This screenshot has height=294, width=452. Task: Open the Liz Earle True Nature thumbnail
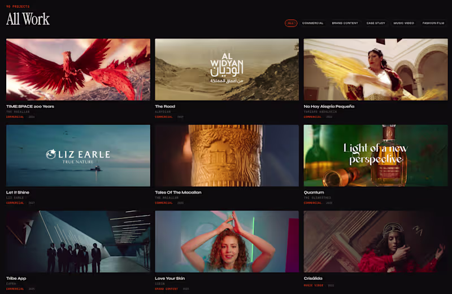click(78, 156)
